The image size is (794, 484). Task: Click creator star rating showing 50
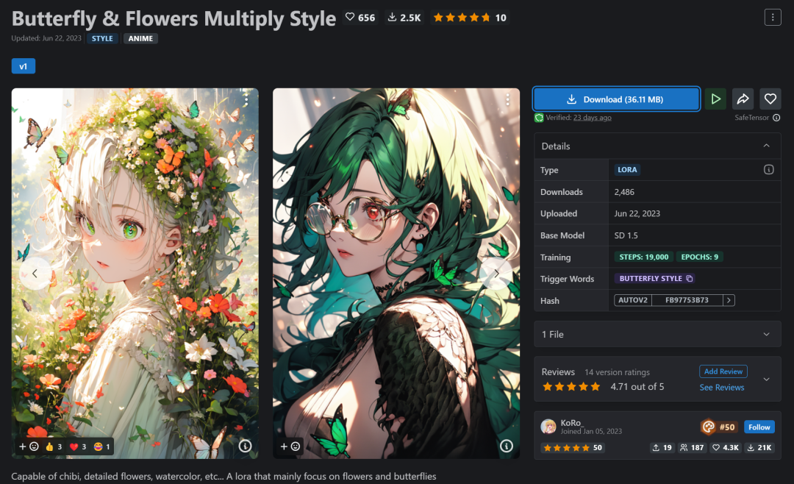tap(572, 447)
